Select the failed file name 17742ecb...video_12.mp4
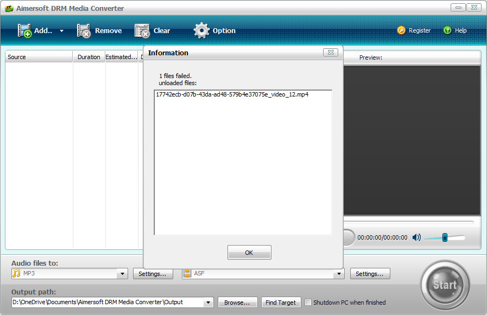 [x=232, y=94]
